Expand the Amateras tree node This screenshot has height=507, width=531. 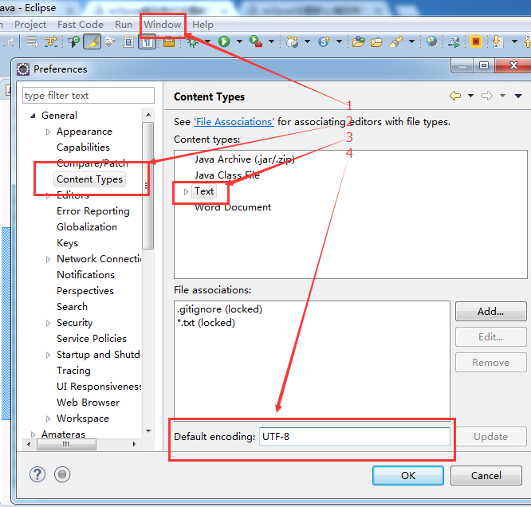33,434
